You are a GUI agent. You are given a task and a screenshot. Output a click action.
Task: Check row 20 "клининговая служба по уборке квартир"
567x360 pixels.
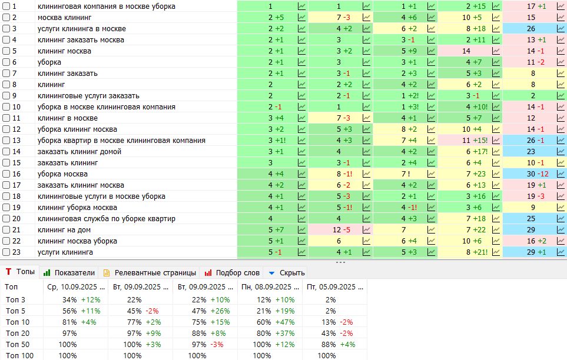(x=6, y=219)
